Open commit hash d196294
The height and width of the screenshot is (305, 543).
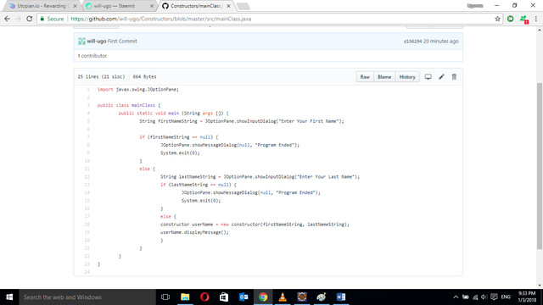(412, 42)
